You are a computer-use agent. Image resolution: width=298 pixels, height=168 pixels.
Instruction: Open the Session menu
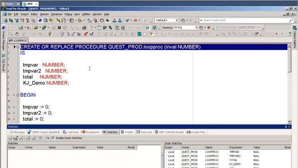pyautogui.click(x=44, y=14)
